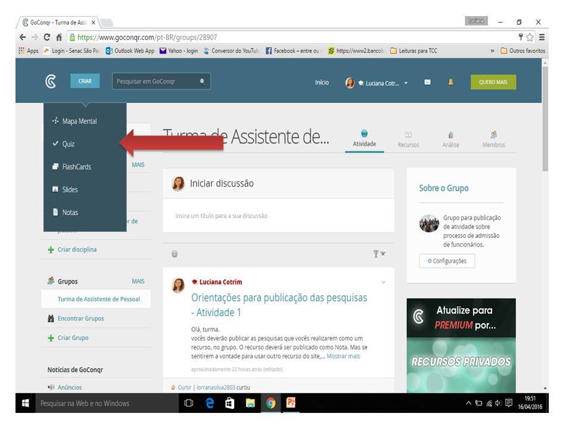The width and height of the screenshot is (572, 429).
Task: Open File Explorer from the taskbar
Action: pos(250,403)
